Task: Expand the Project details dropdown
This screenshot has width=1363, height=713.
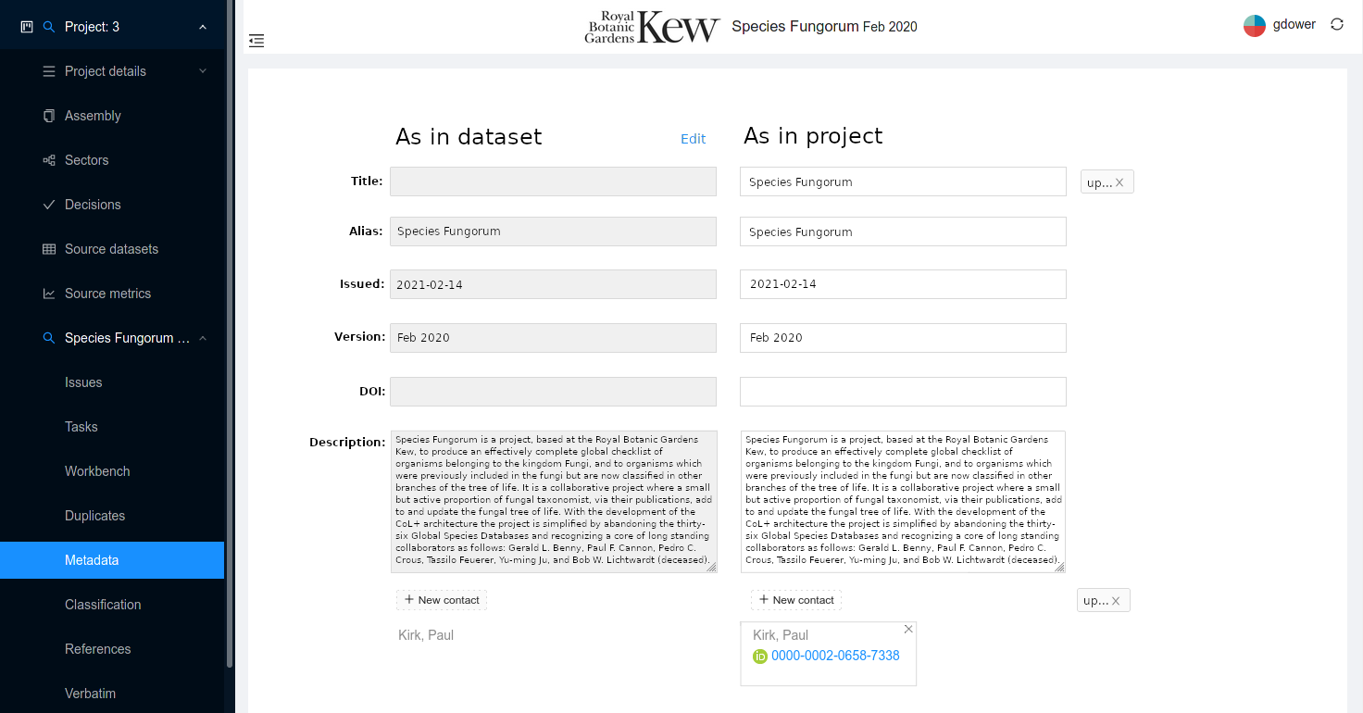Action: (x=202, y=71)
